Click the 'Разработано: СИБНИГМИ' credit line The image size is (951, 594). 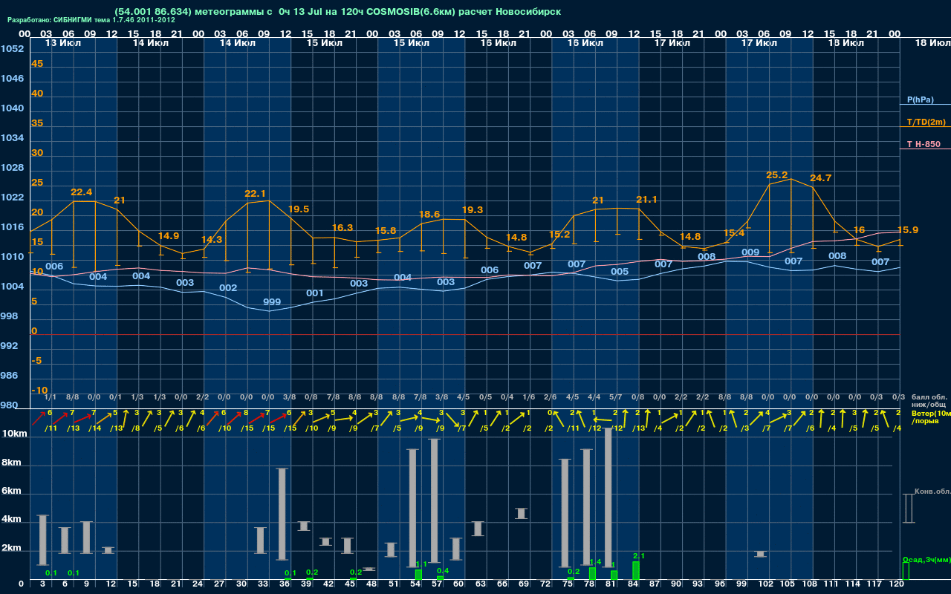click(91, 20)
